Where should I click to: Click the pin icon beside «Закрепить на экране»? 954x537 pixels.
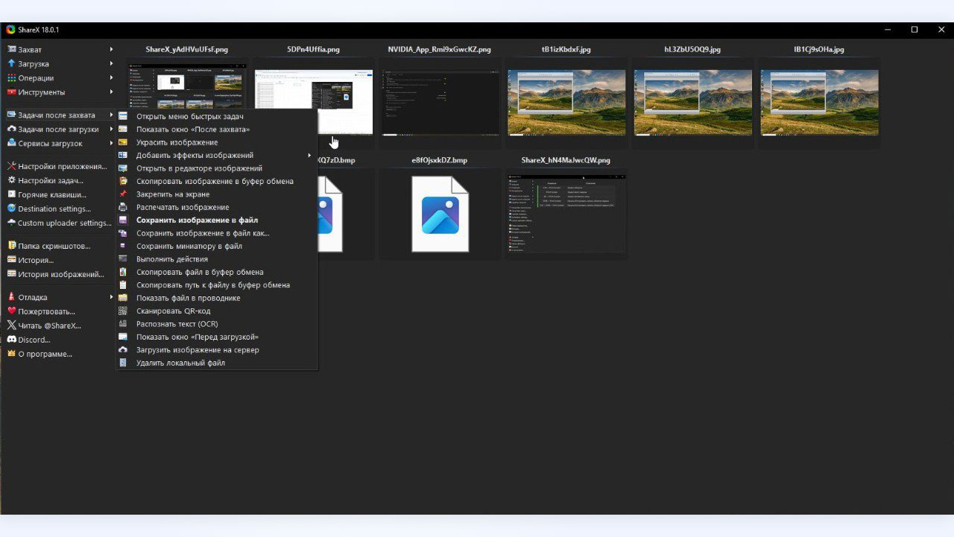(x=123, y=194)
